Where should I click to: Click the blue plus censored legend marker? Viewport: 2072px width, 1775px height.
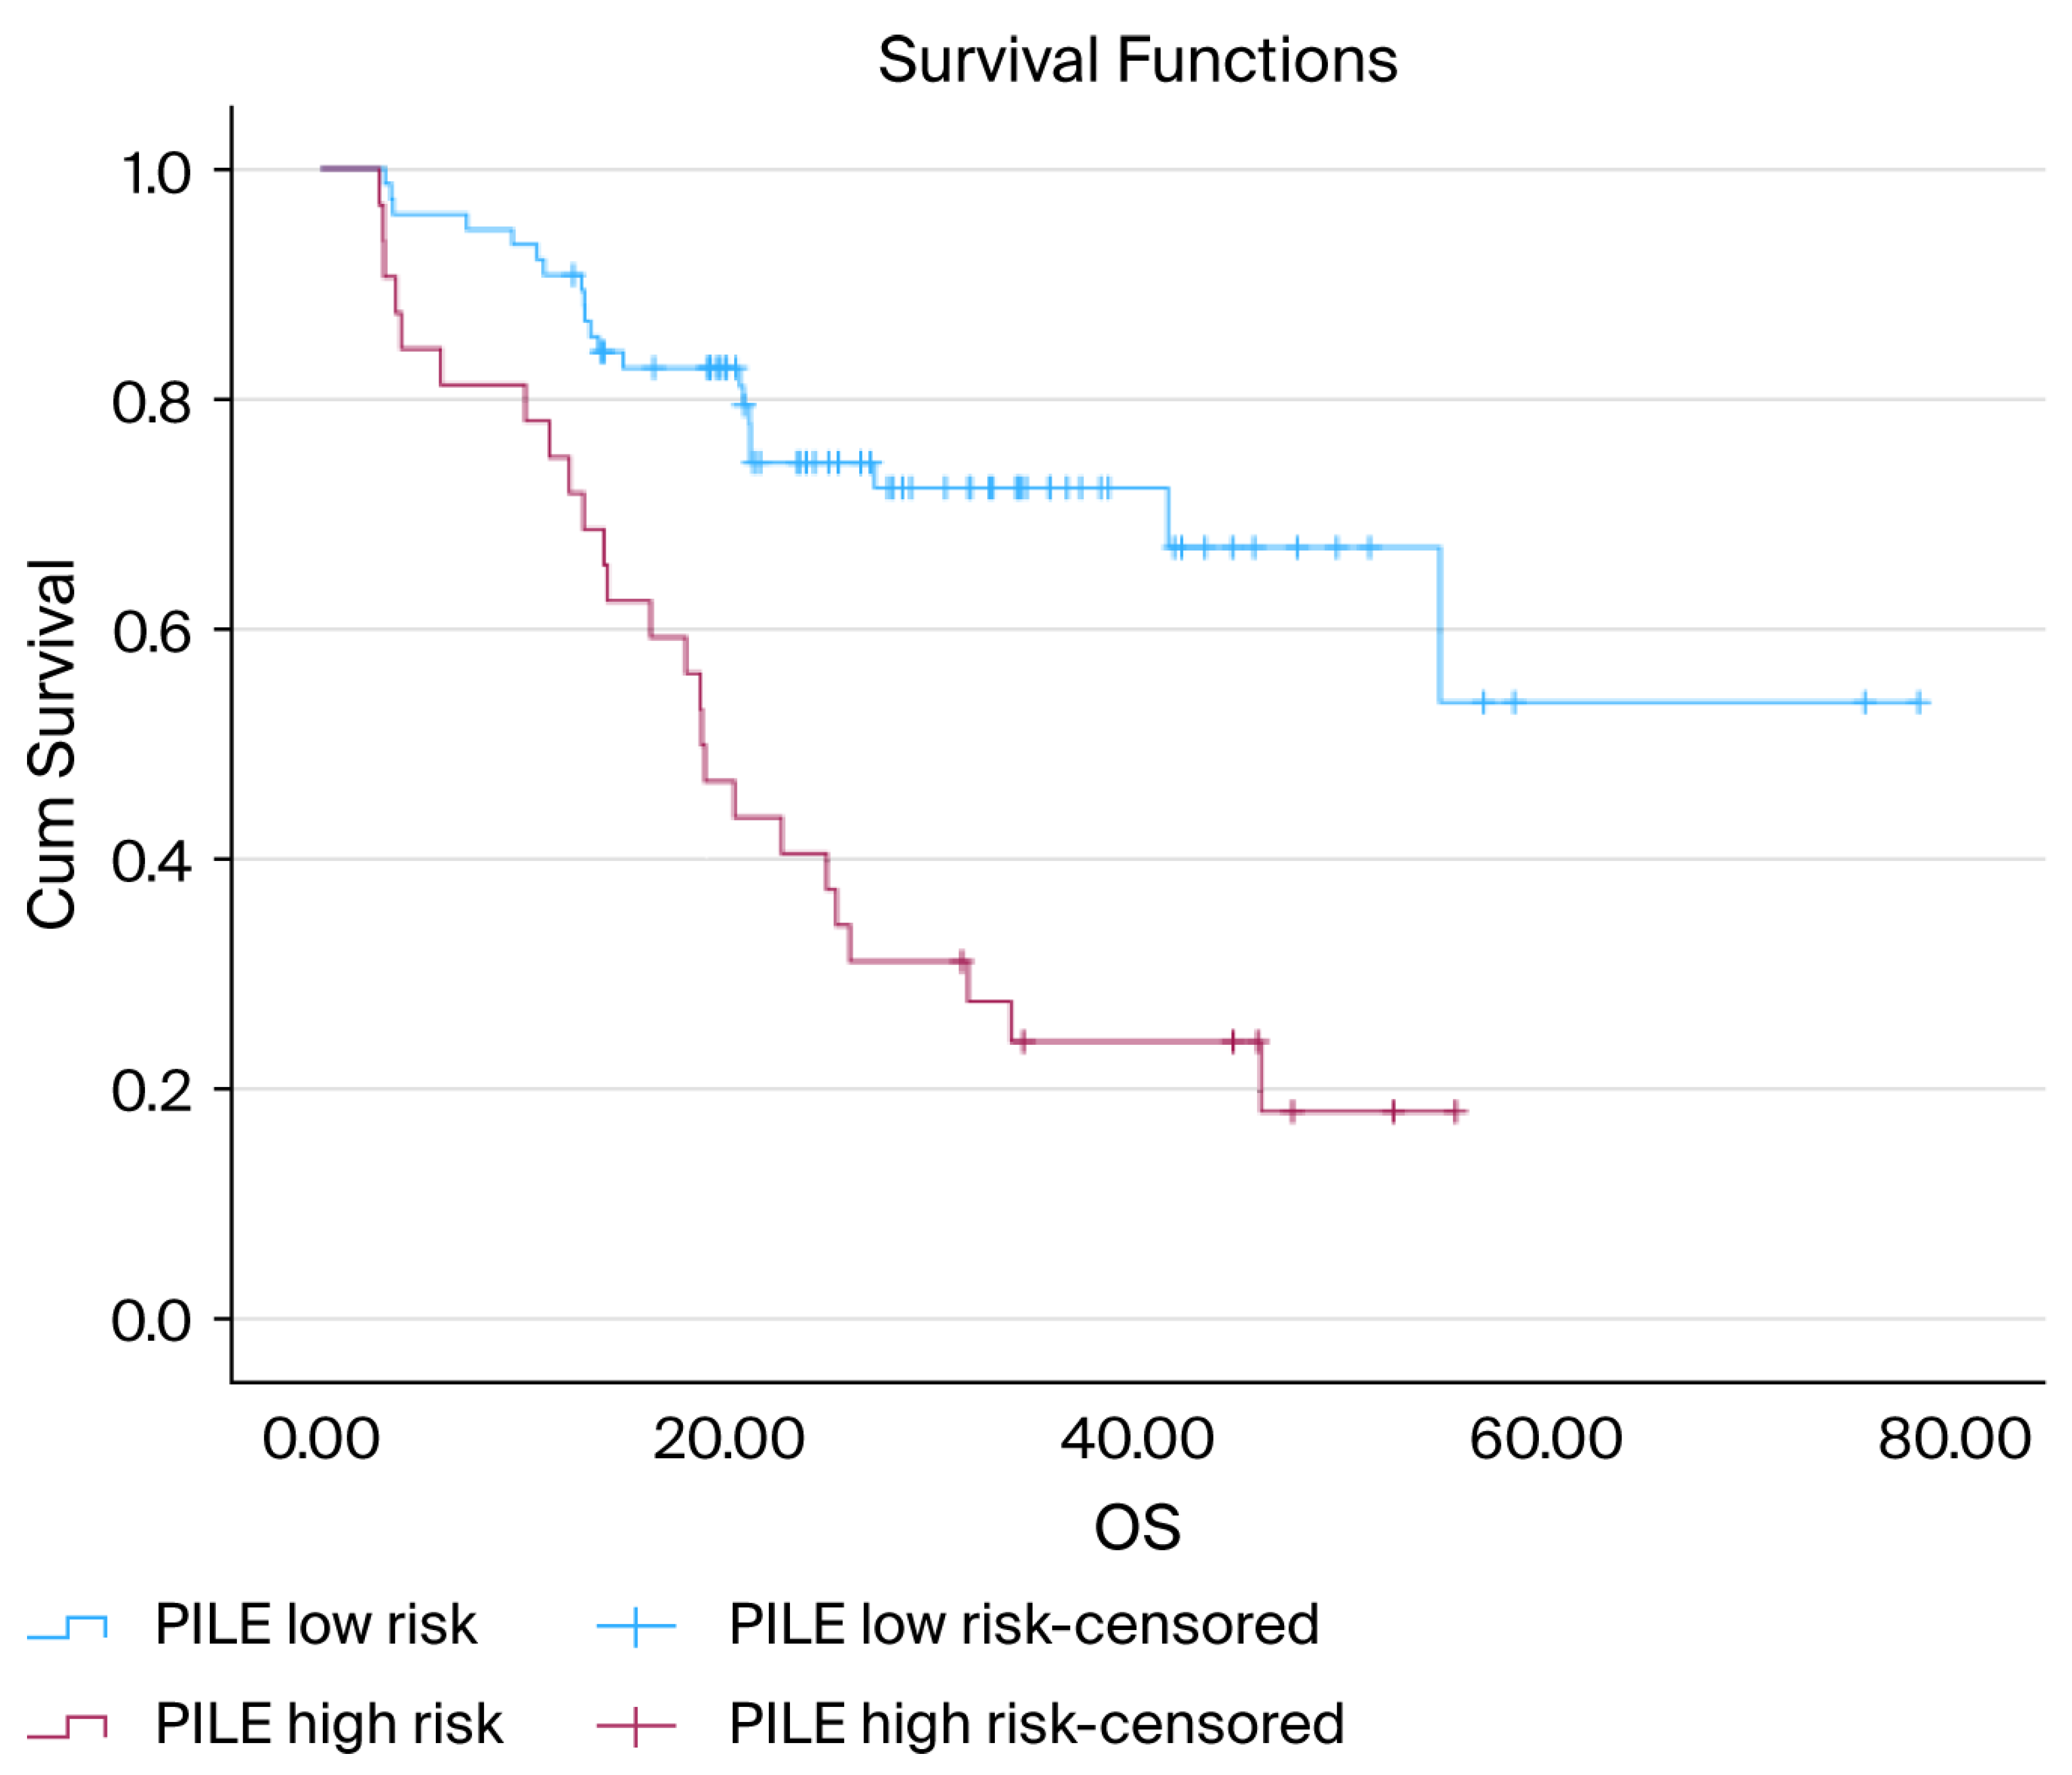coord(636,1627)
